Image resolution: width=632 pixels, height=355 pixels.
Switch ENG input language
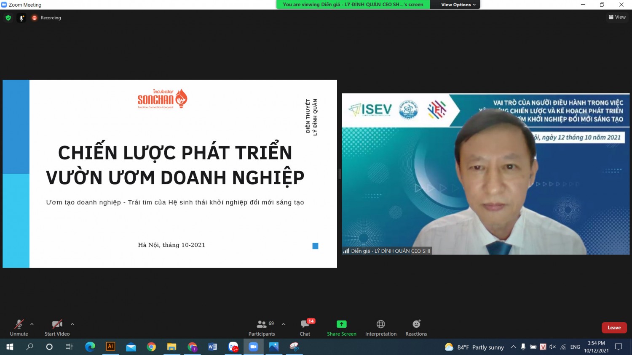pyautogui.click(x=575, y=347)
